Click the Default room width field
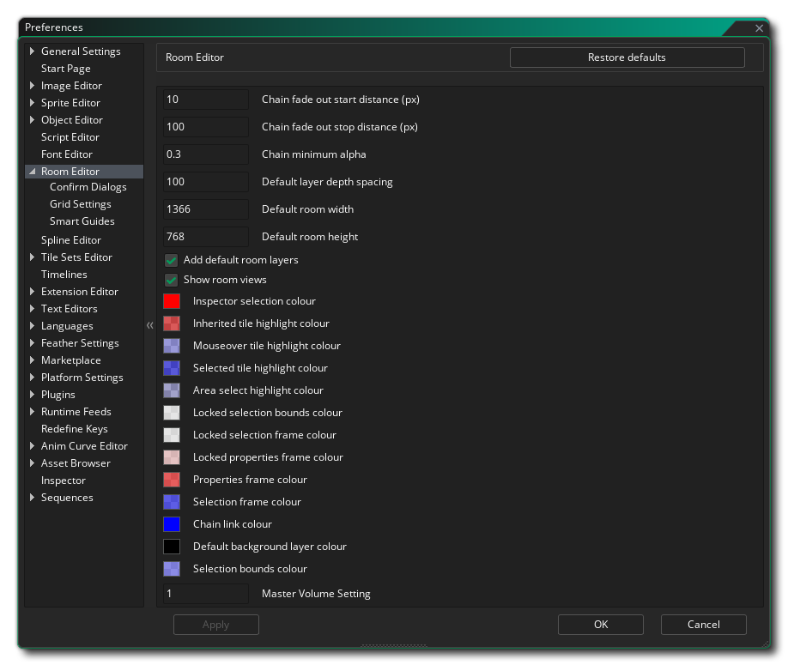The height and width of the screenshot is (671, 788). [205, 209]
